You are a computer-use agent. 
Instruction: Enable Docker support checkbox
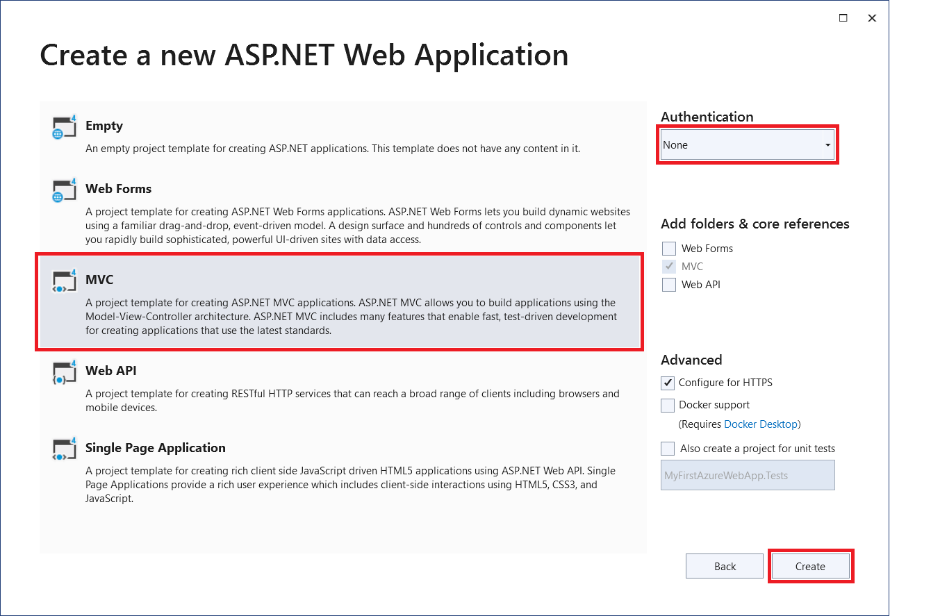(x=668, y=405)
